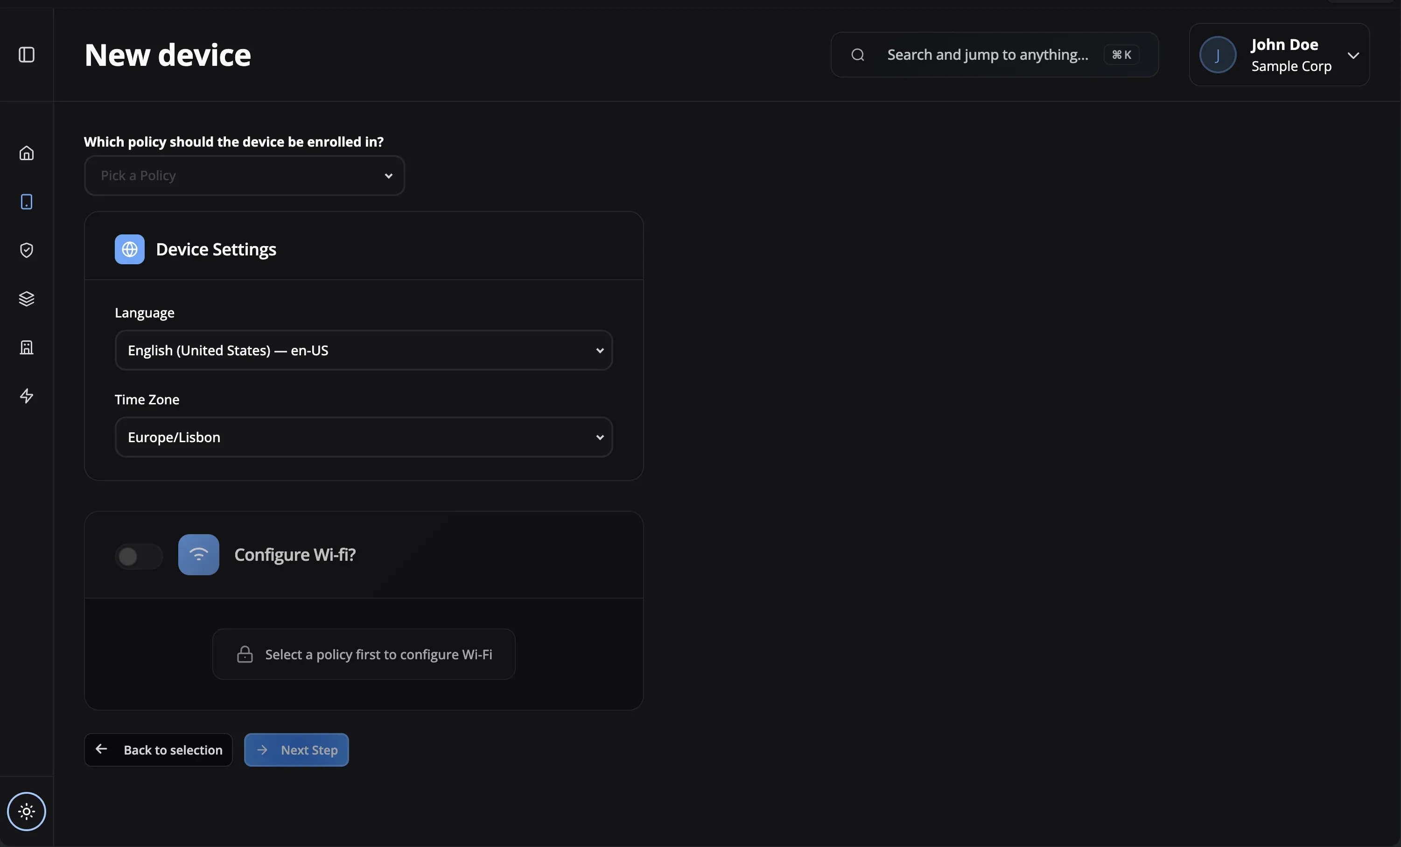This screenshot has height=847, width=1401.
Task: Open the organization building icon in sidebar
Action: (26, 347)
